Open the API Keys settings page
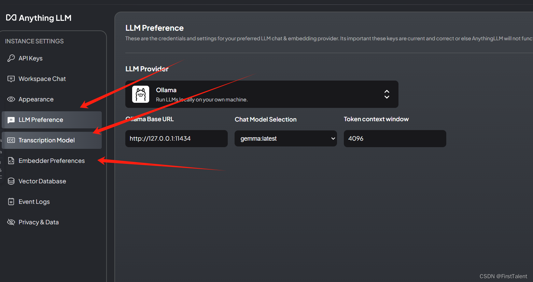 tap(52, 58)
